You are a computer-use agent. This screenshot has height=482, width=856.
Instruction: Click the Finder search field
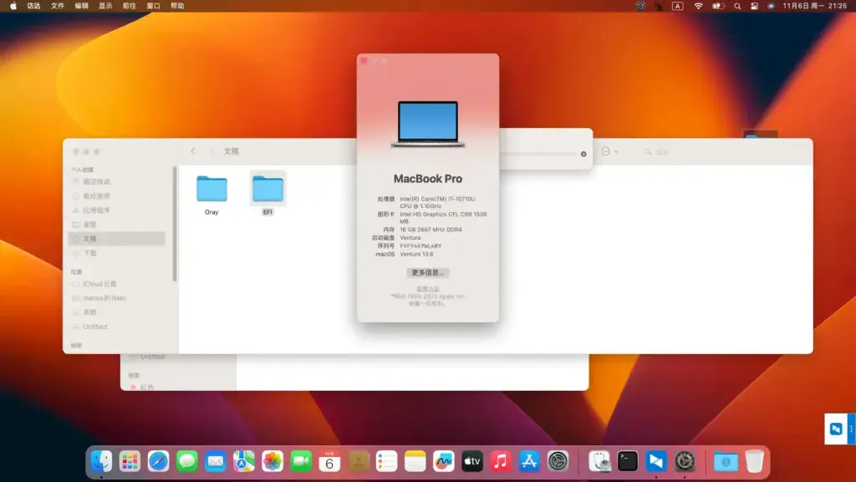[x=655, y=152]
